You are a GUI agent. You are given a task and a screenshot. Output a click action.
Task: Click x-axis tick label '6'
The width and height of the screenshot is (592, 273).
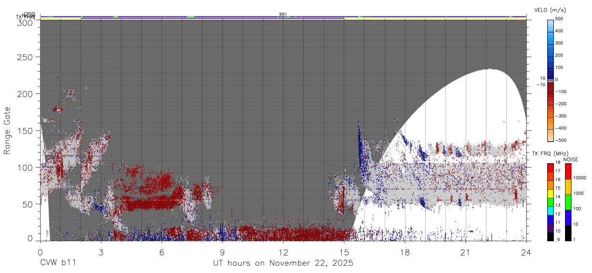click(x=161, y=252)
